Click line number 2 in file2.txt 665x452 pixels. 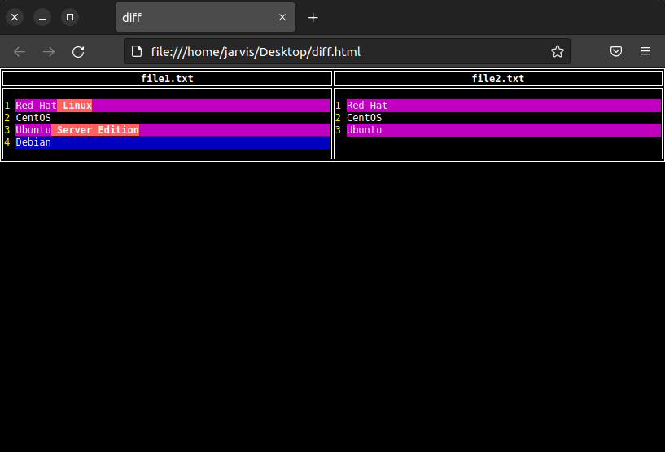[338, 118]
